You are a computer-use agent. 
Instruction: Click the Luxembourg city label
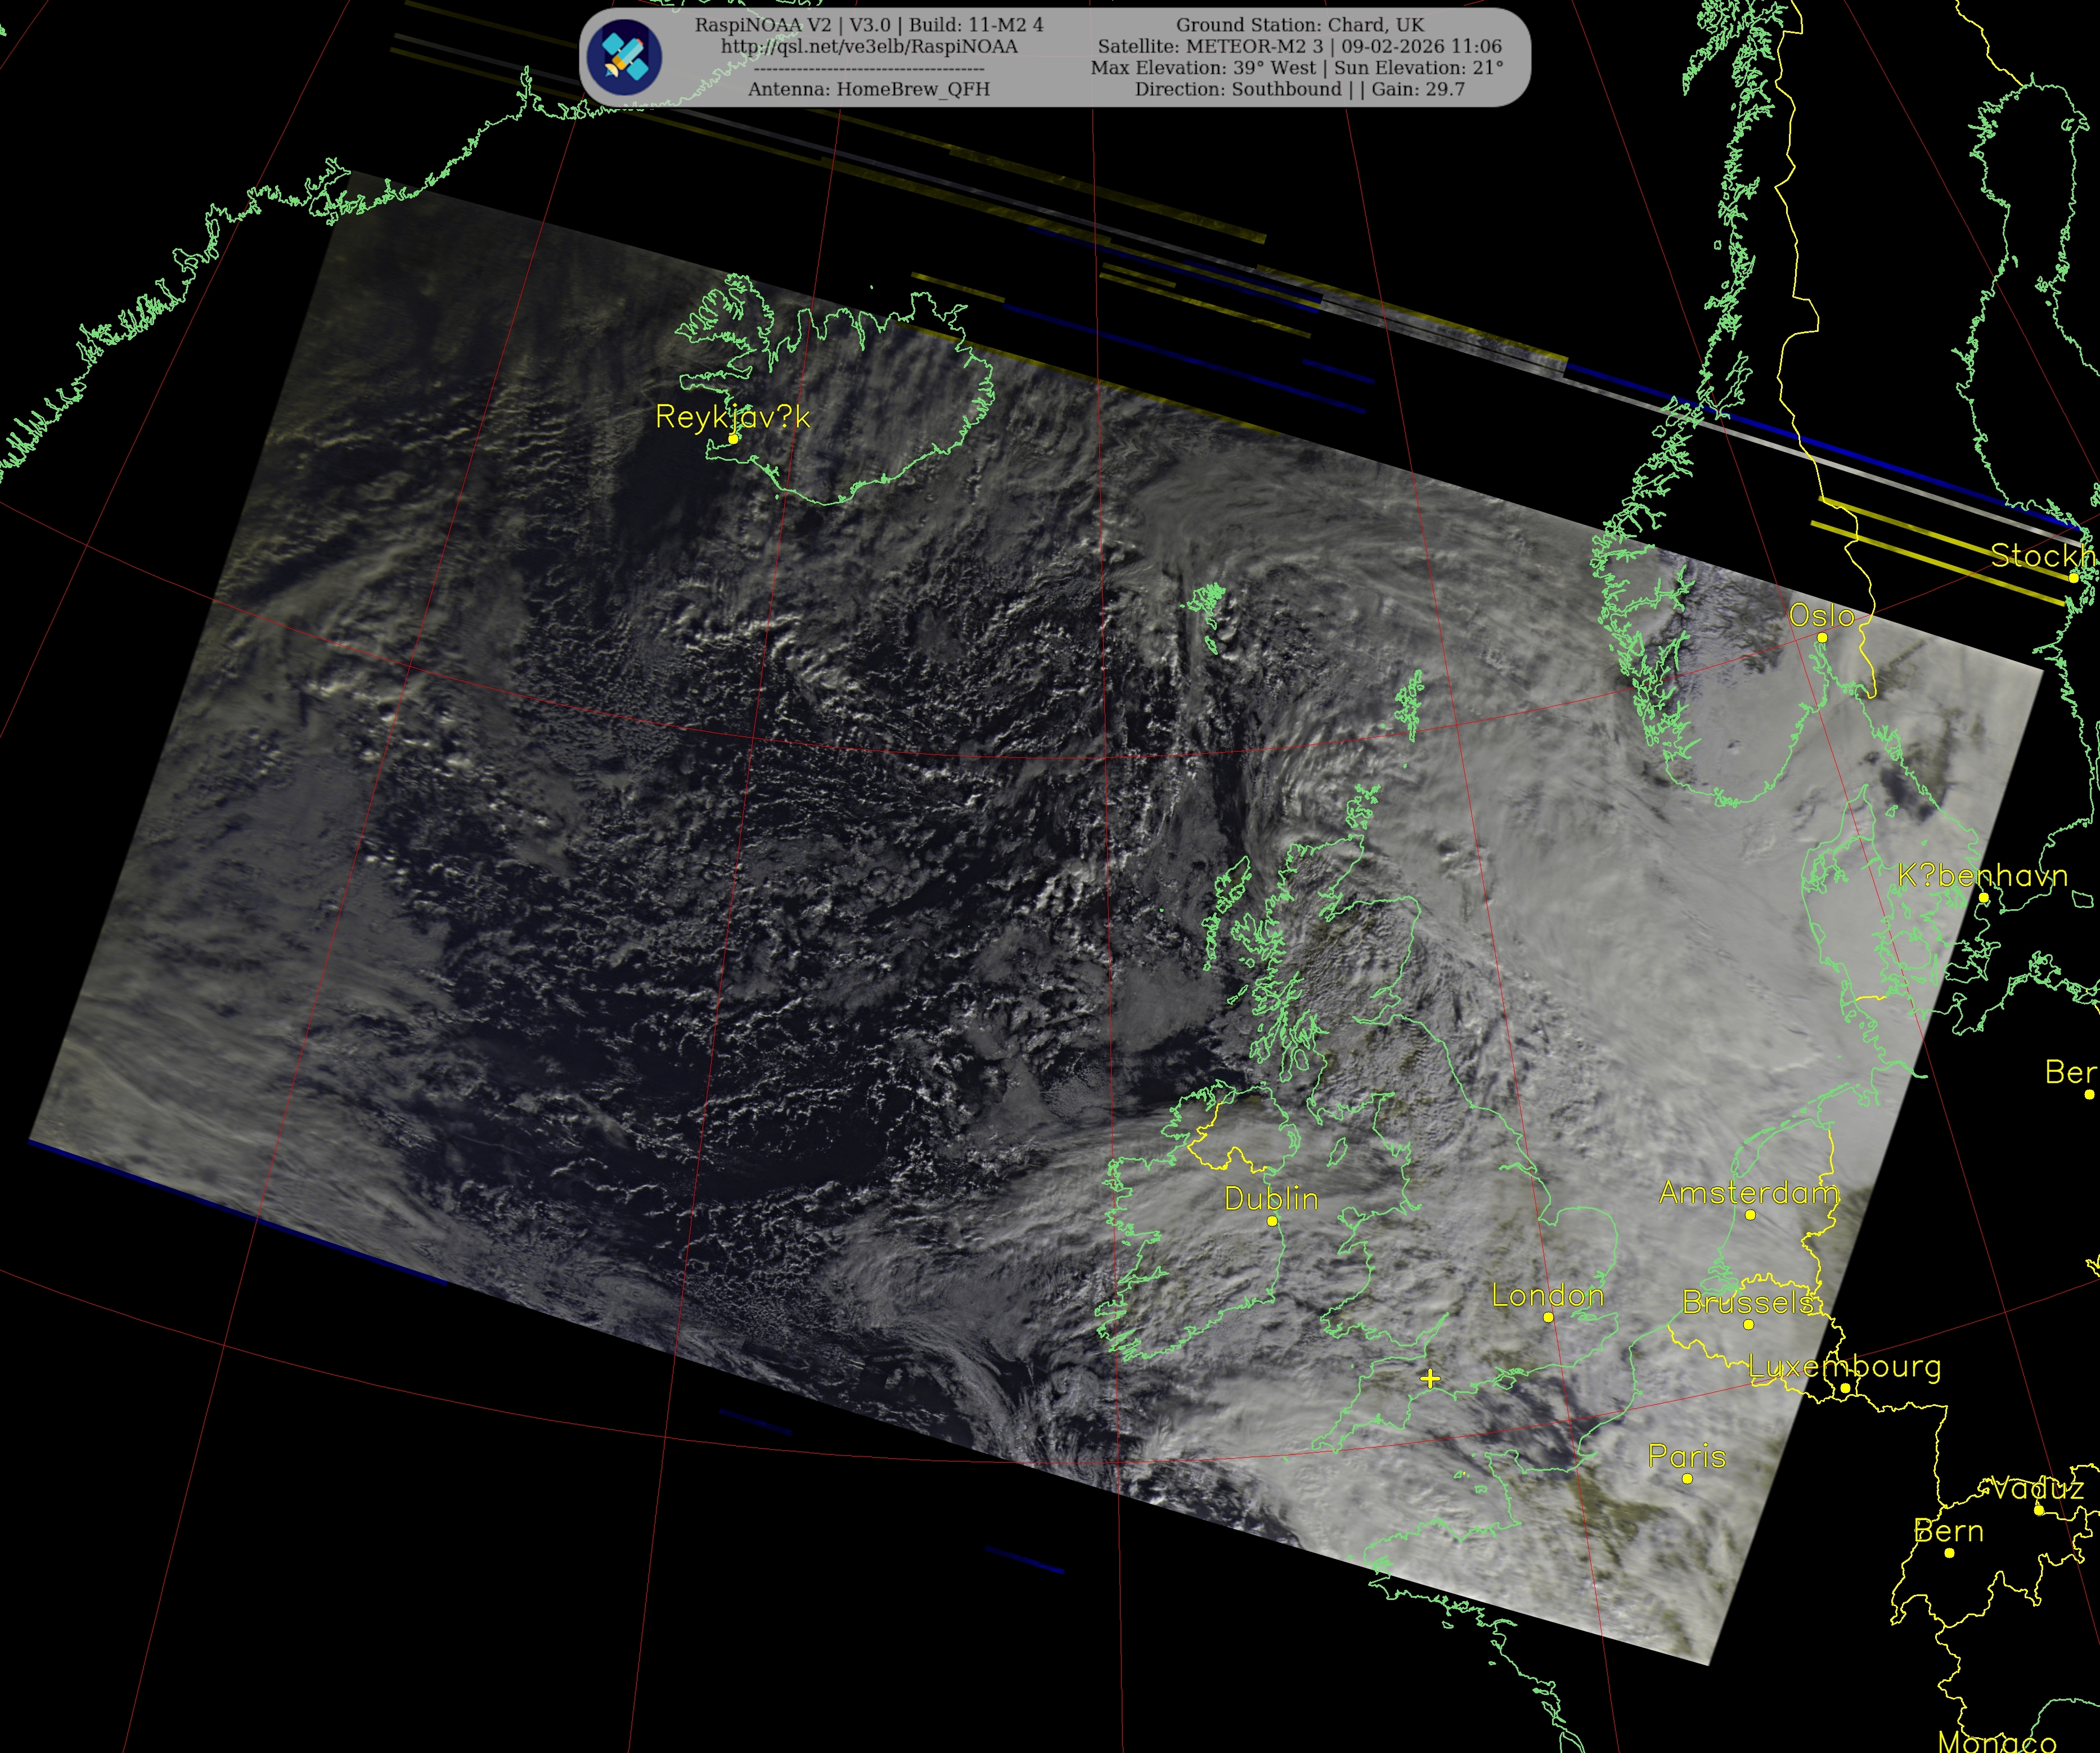point(1845,1366)
